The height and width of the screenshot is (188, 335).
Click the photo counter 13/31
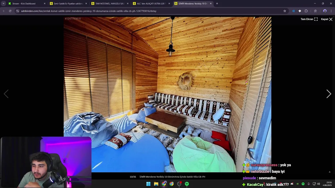133,177
